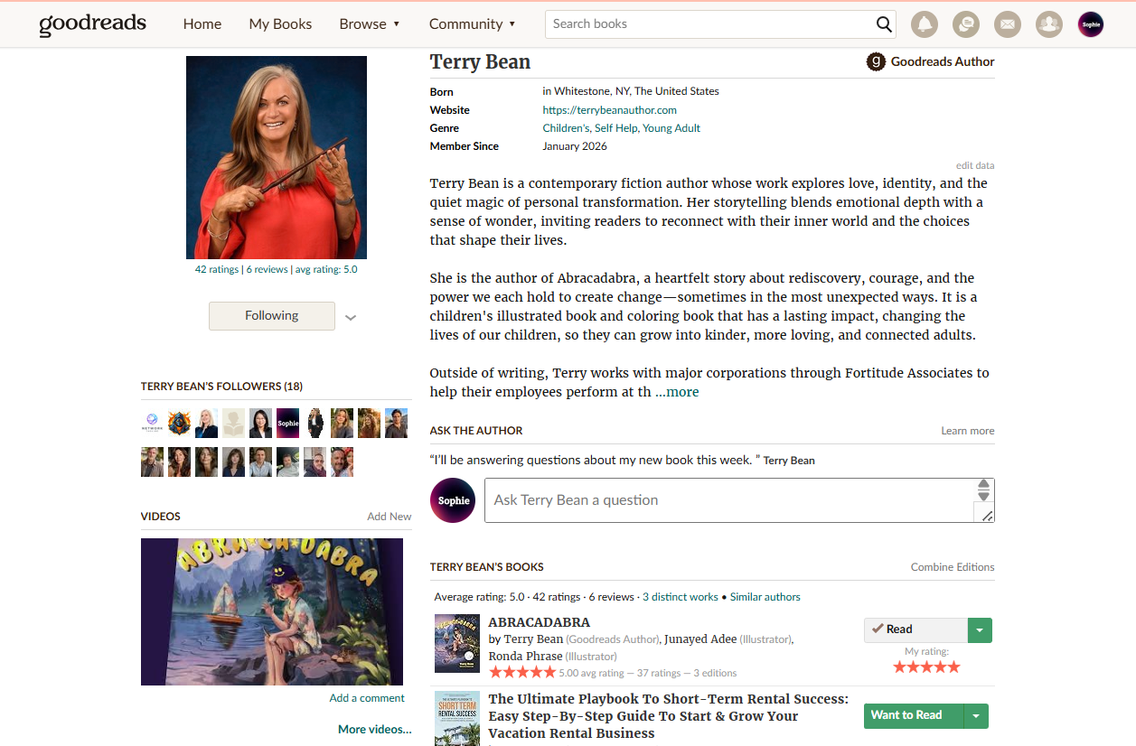Open the shelf dropdown next to Read
The width and height of the screenshot is (1136, 746).
pos(980,629)
